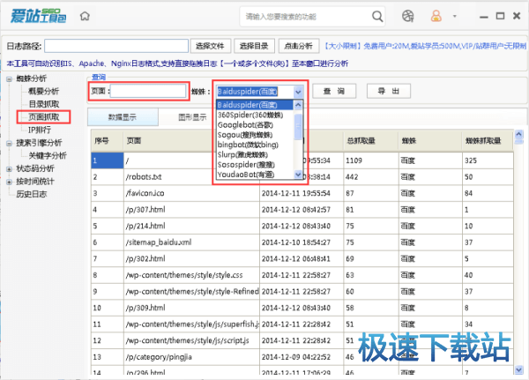Minimize the 爱站 window

(484, 17)
